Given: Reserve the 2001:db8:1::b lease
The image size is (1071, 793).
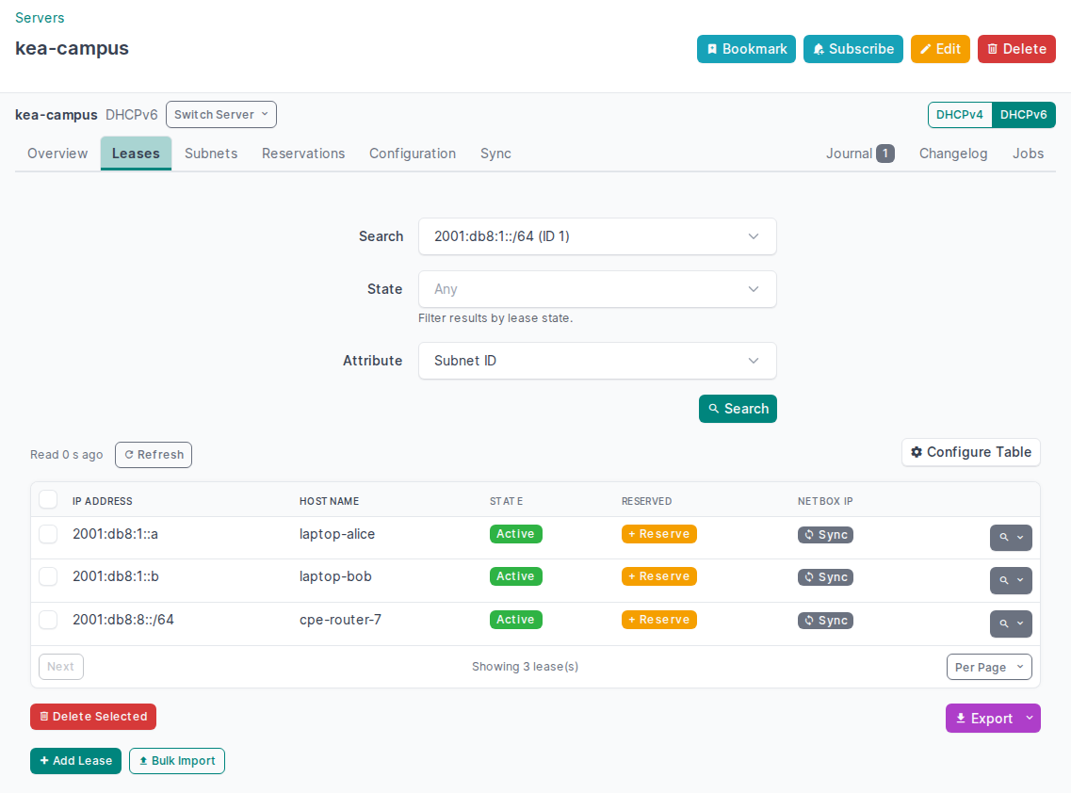Looking at the screenshot, I should [x=658, y=576].
